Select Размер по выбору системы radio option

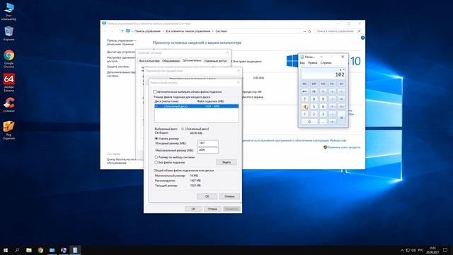156,157
